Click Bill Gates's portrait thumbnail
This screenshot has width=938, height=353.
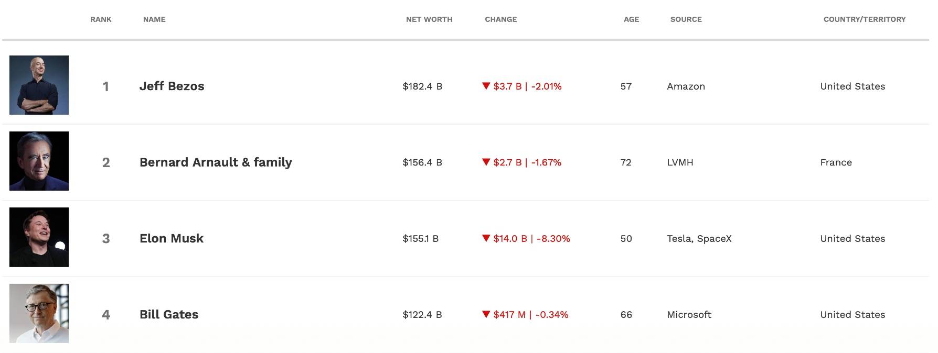[x=39, y=313]
